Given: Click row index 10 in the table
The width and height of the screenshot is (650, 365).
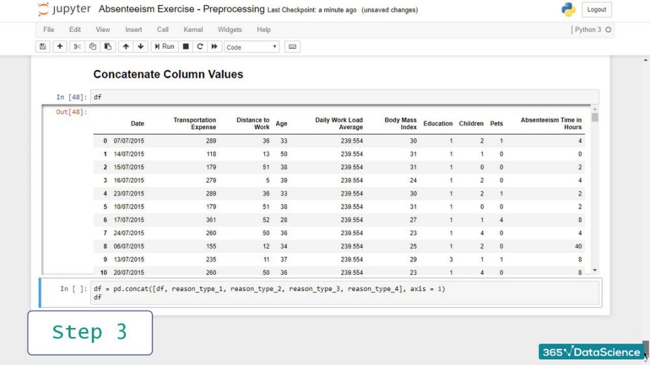Looking at the screenshot, I should (103, 273).
